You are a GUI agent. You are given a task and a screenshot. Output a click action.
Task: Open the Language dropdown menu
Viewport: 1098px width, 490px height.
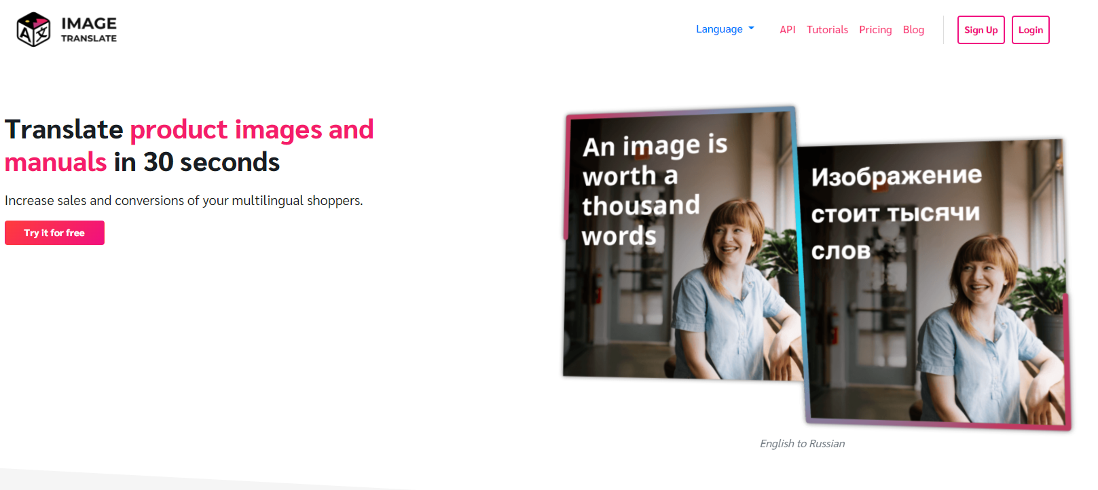pos(725,29)
